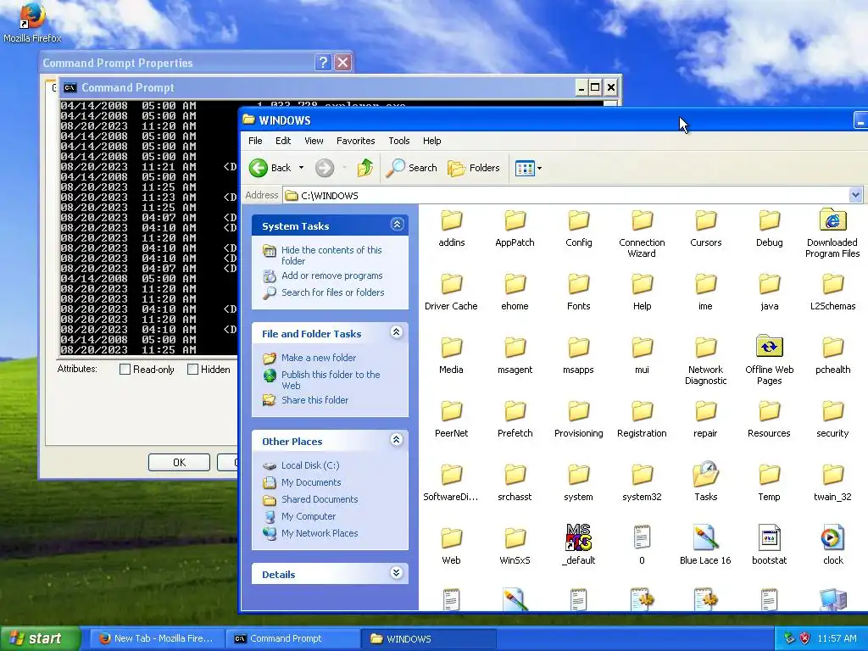The width and height of the screenshot is (868, 651).
Task: Click the Start button
Action: [40, 638]
